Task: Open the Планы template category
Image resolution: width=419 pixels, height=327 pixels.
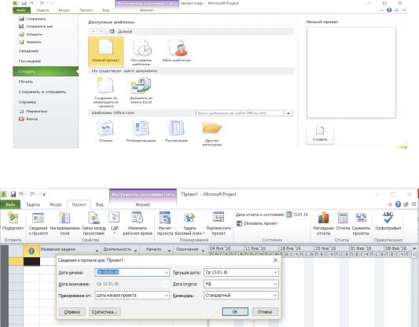Action: 106,131
